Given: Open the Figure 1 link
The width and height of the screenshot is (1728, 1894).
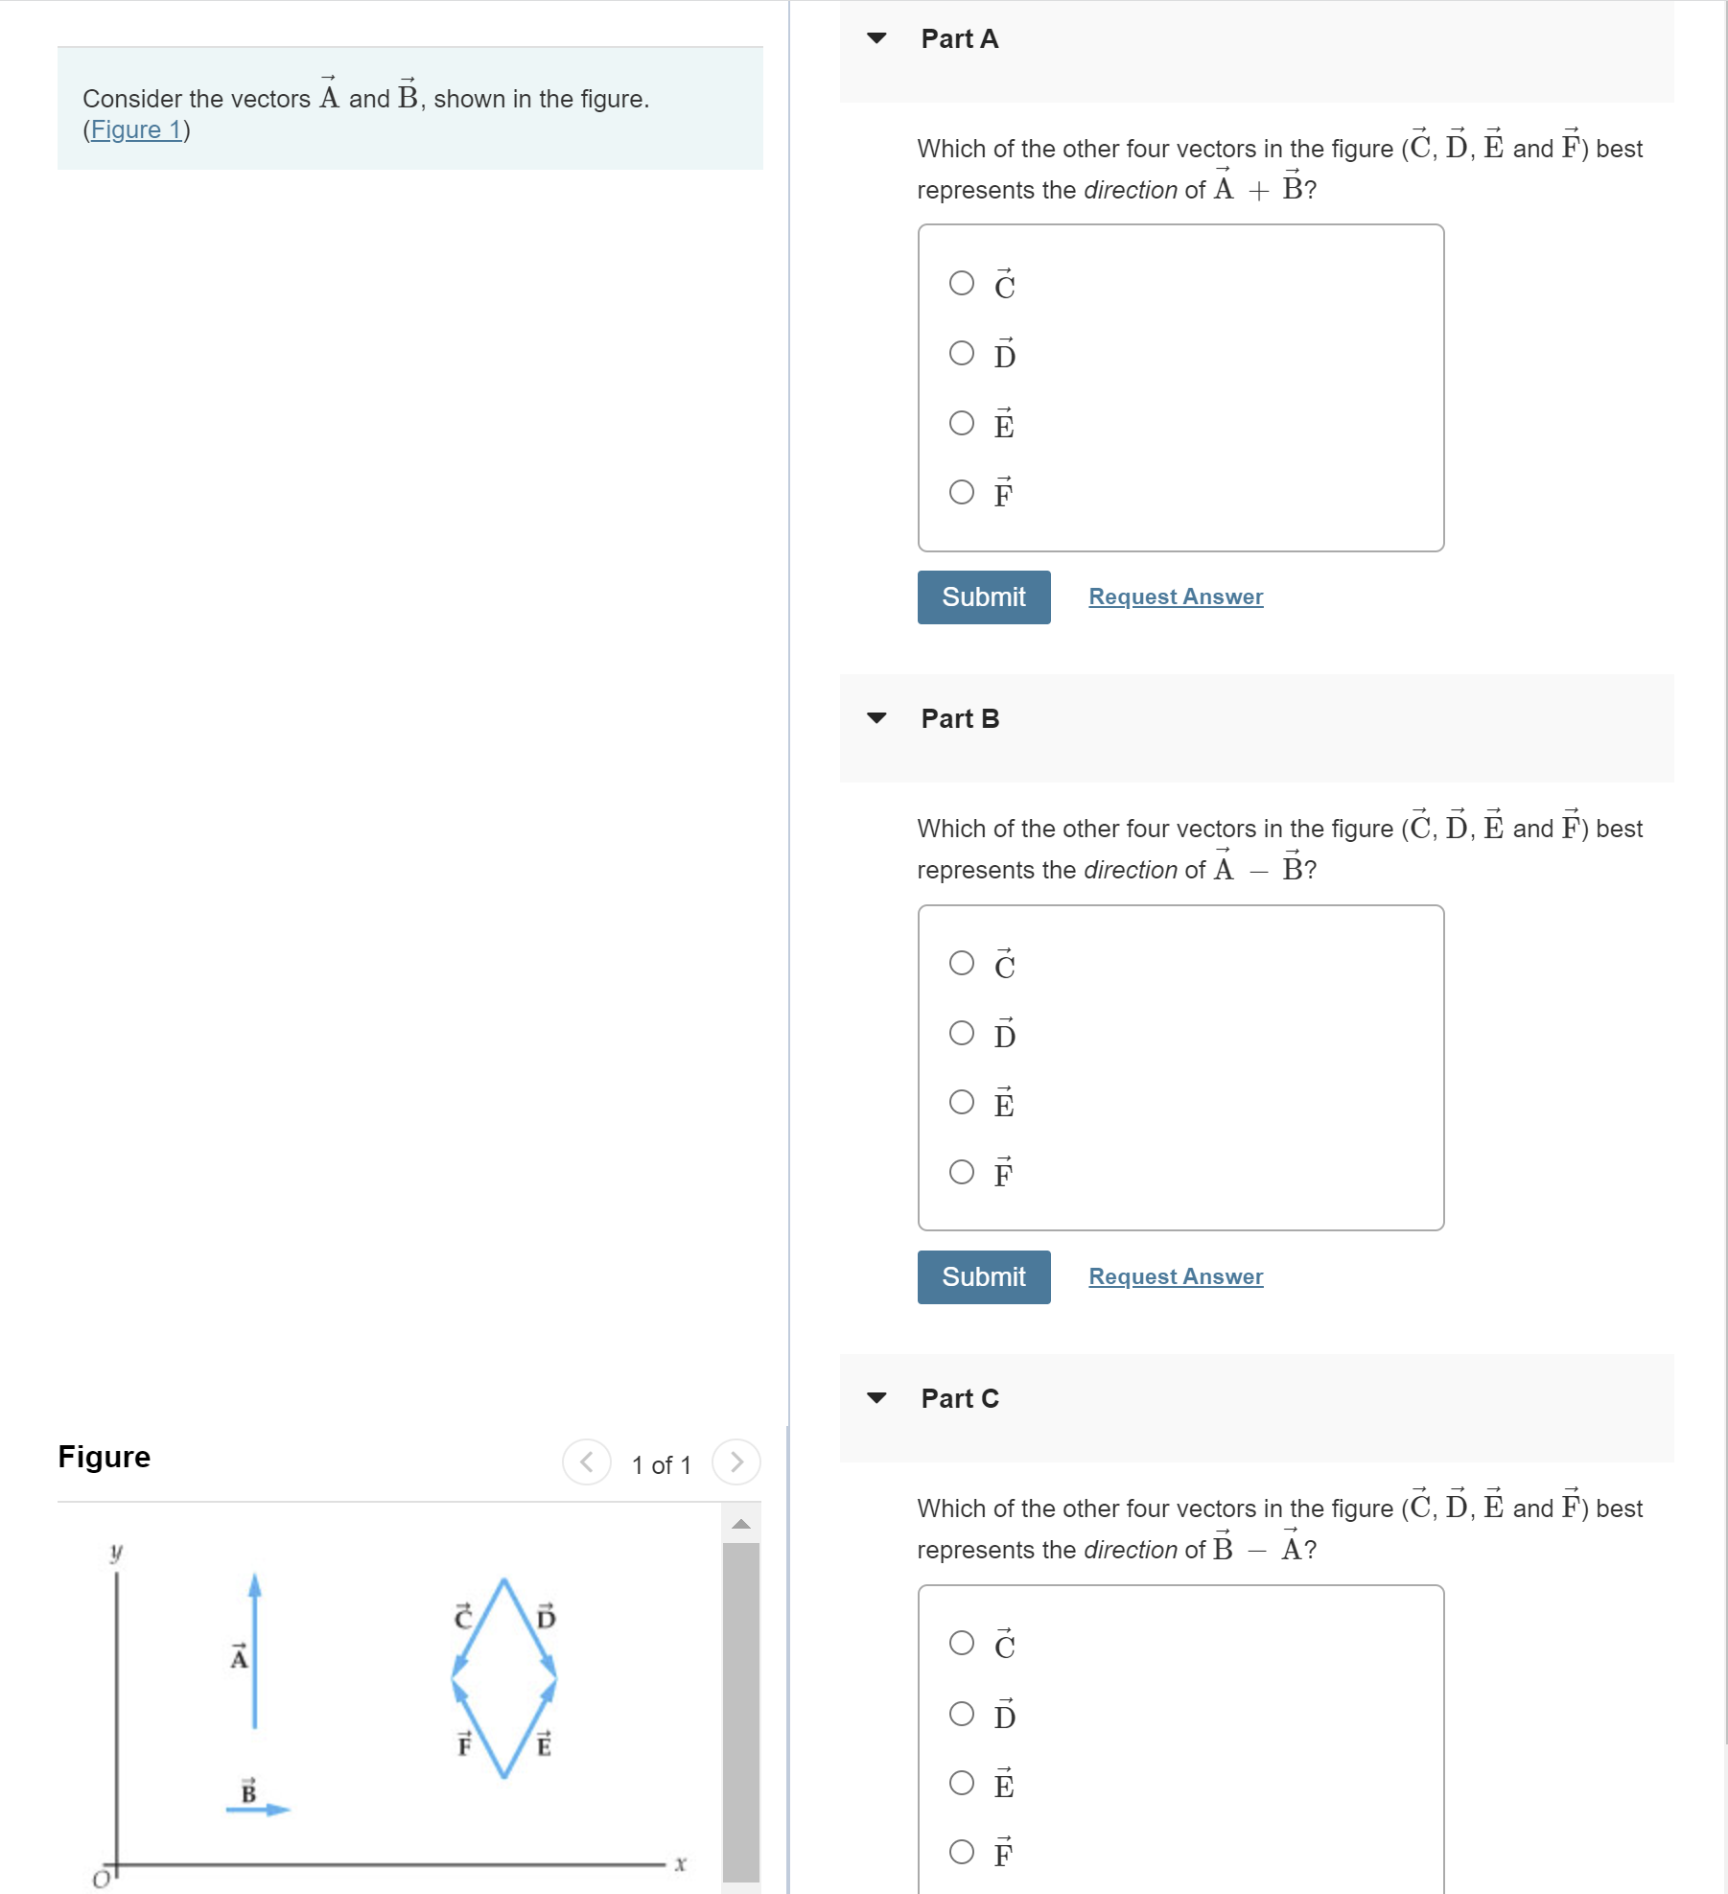Looking at the screenshot, I should [137, 130].
